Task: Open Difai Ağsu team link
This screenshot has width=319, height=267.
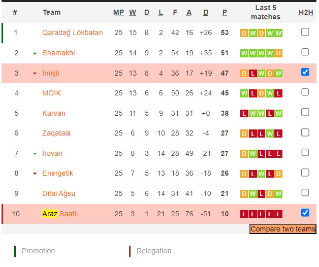Action: [x=59, y=193]
